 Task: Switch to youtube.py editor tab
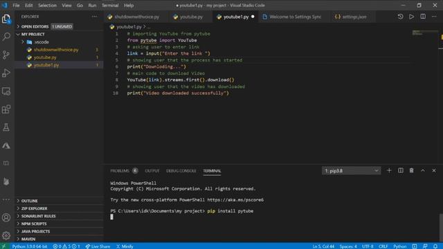coord(191,17)
